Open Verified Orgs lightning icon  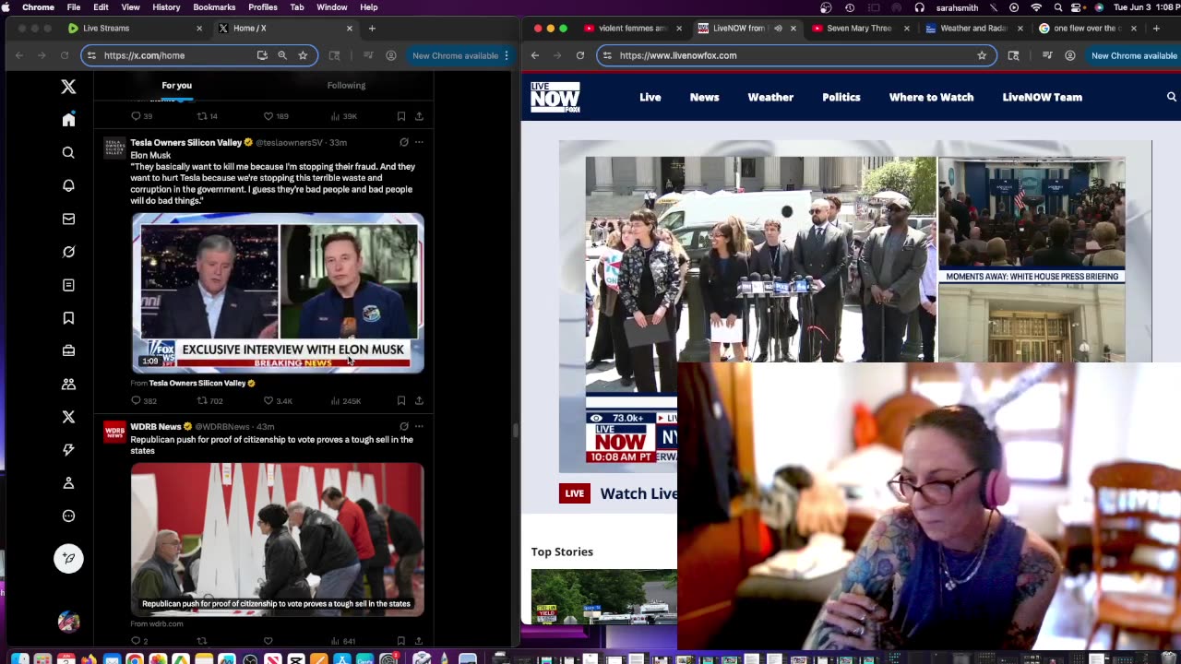click(68, 450)
